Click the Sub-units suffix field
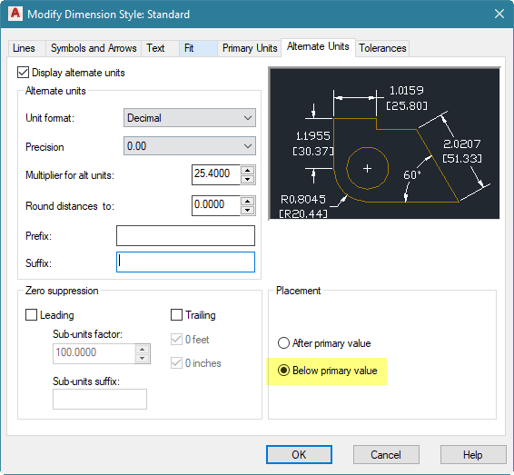 [x=100, y=399]
